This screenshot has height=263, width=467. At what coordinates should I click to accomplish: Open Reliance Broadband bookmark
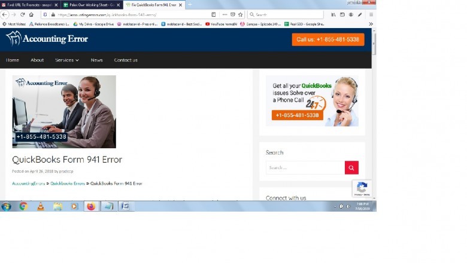pos(49,24)
